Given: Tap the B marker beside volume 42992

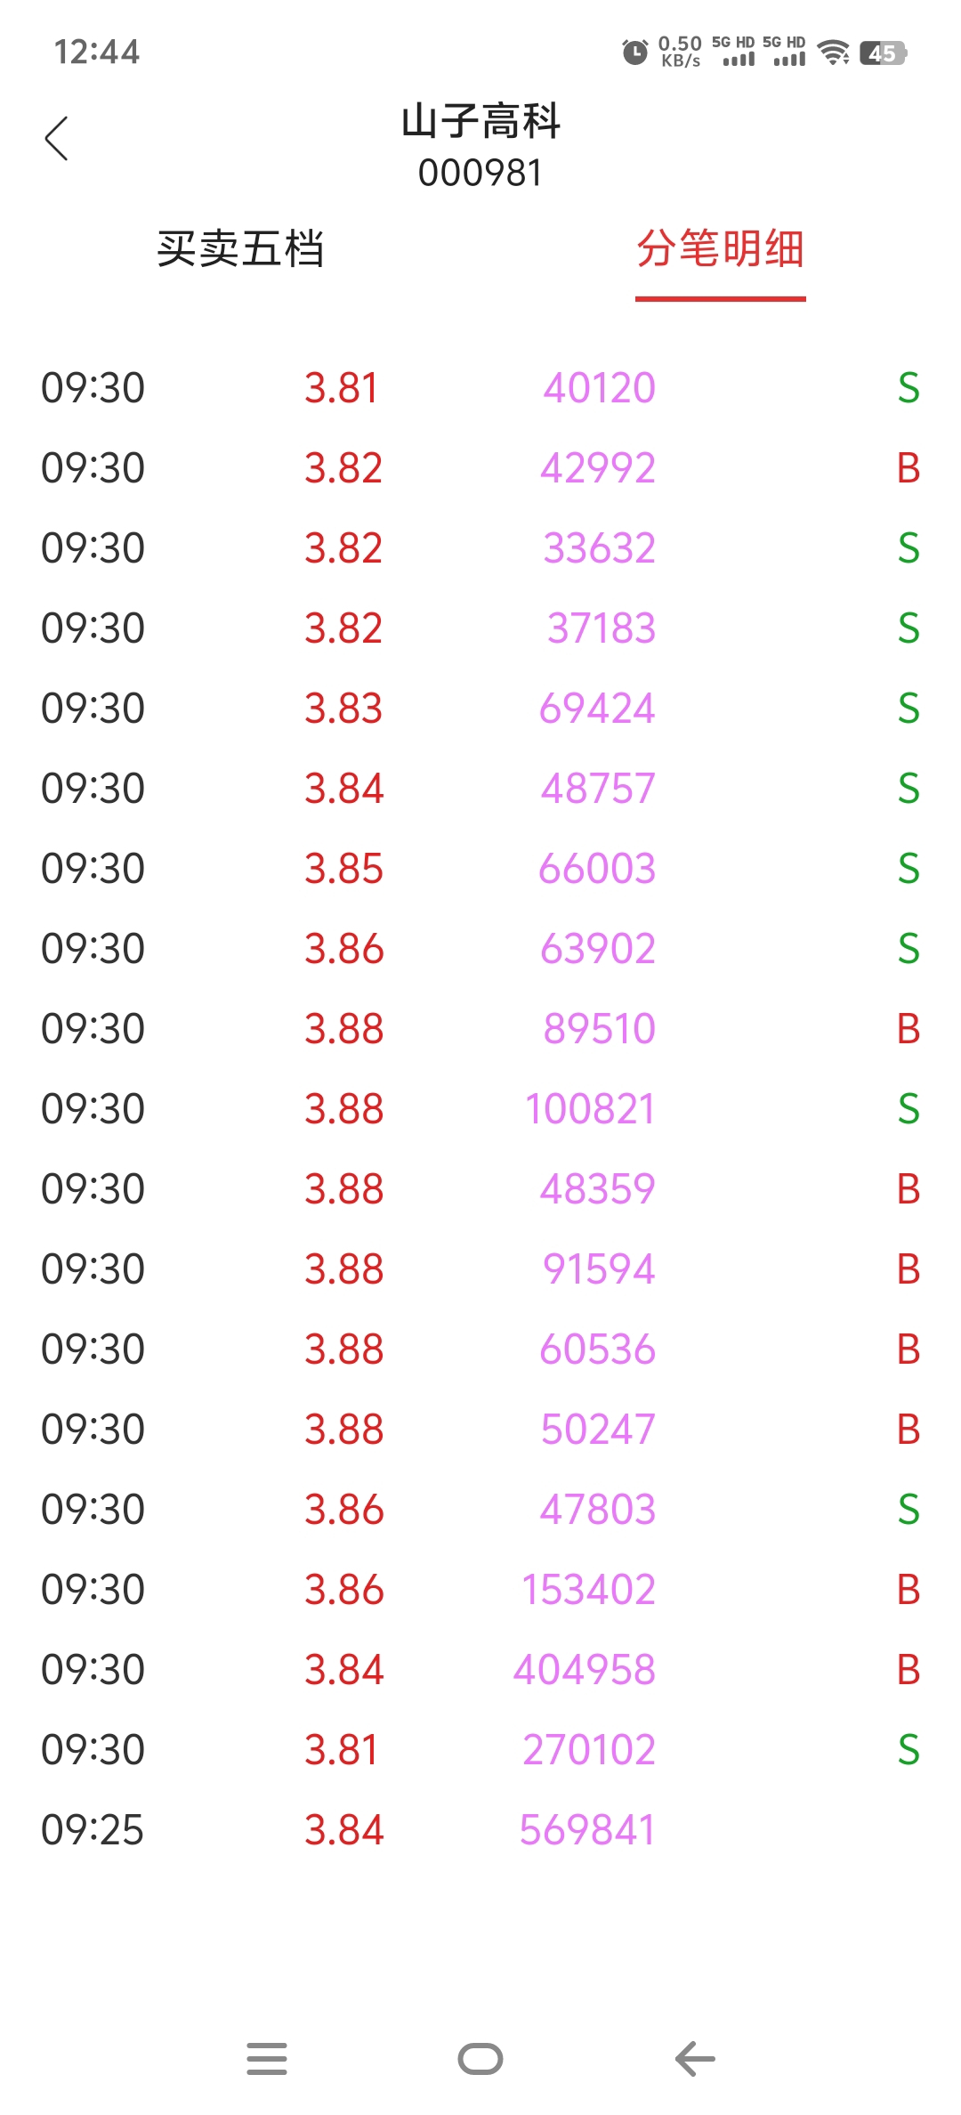Looking at the screenshot, I should pyautogui.click(x=908, y=468).
